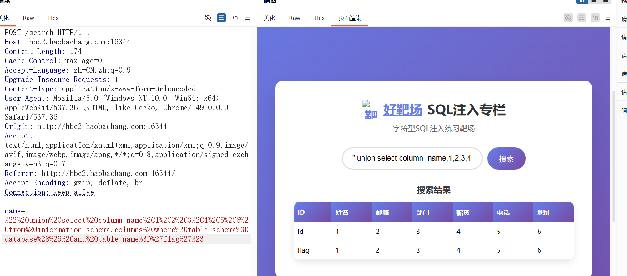The image size is (627, 276).
Task: Click the 部门 column header
Action: (432, 212)
